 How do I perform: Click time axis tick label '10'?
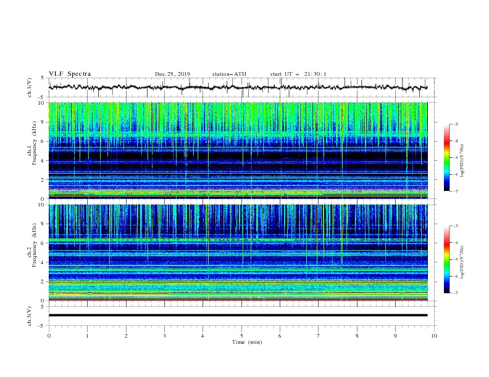tap(434, 336)
